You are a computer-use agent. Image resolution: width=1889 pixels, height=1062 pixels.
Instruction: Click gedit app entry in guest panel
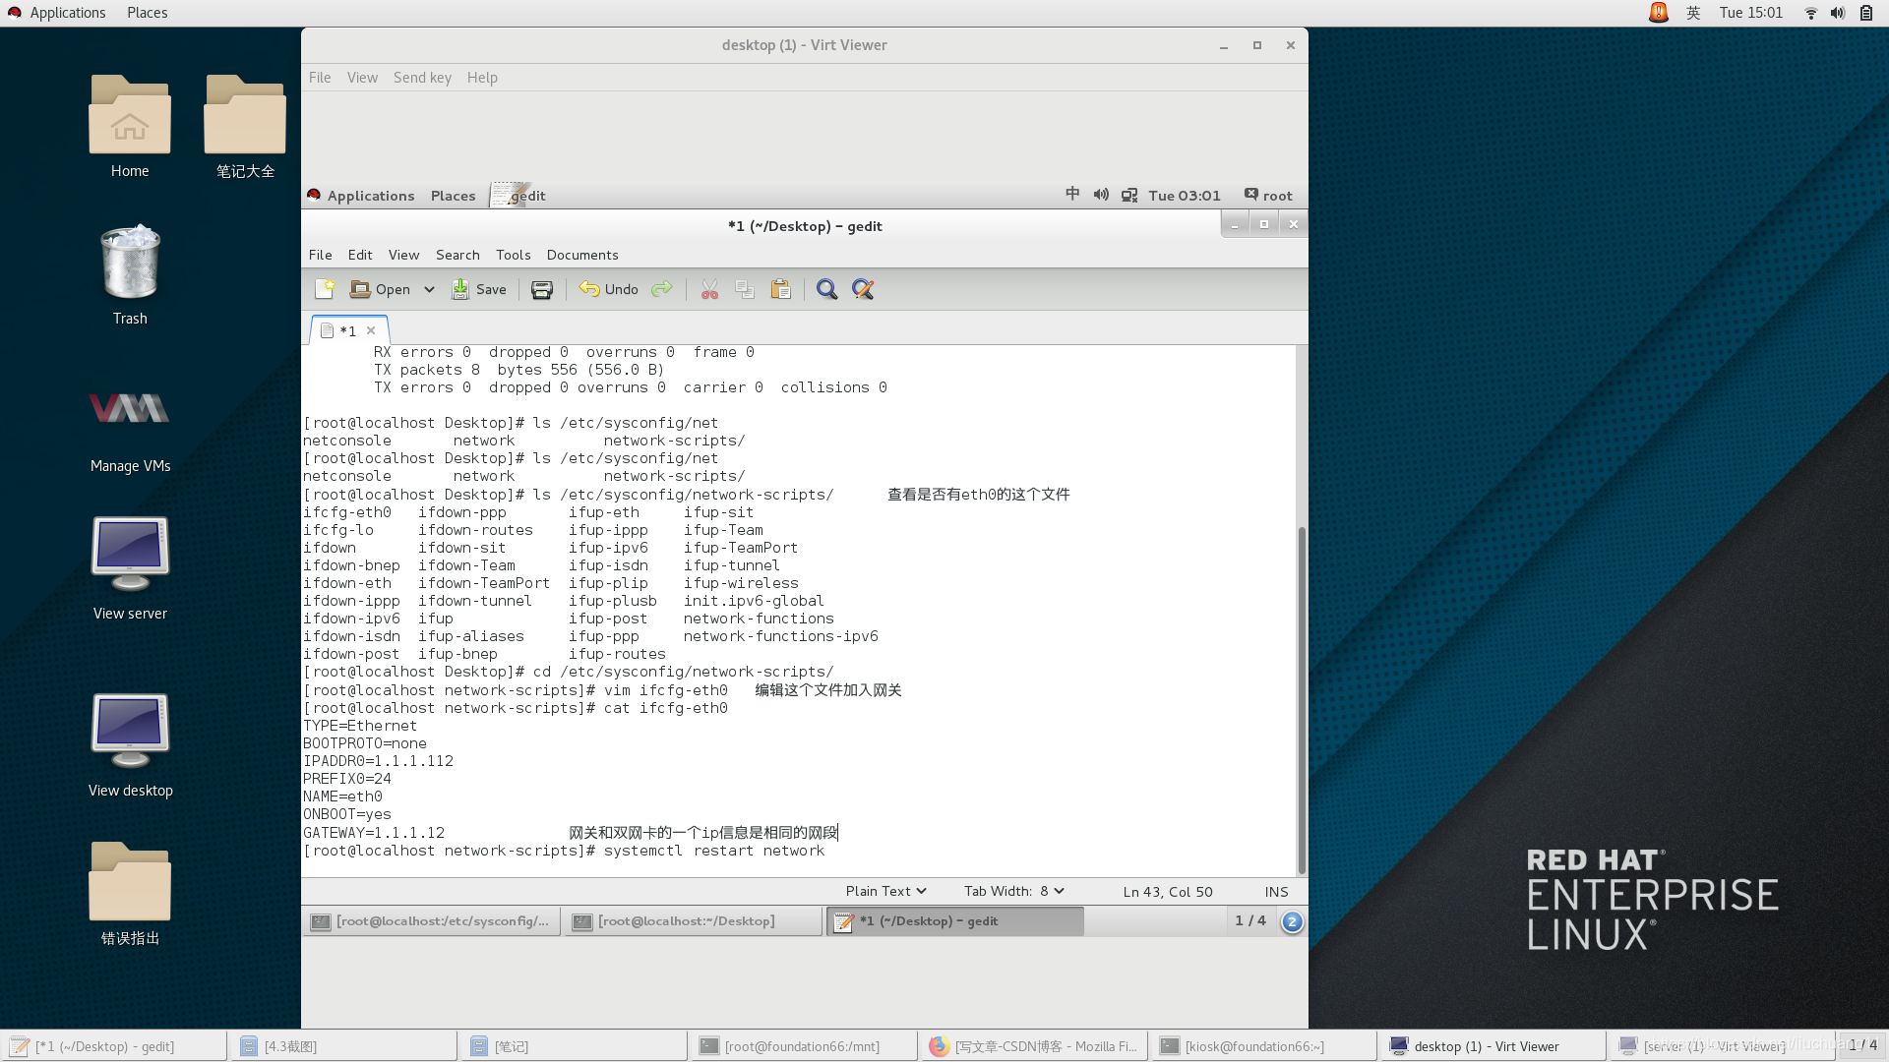point(520,196)
